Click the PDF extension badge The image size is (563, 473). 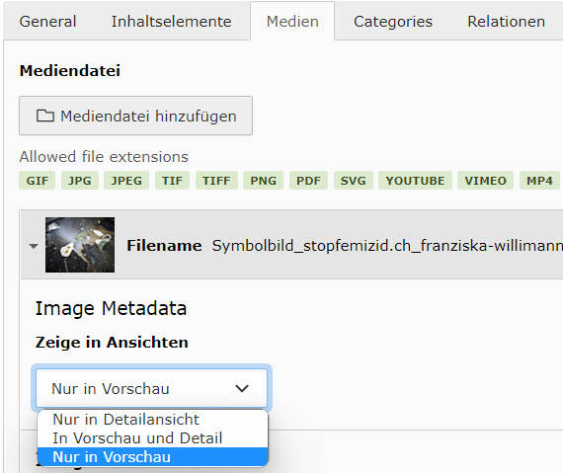coord(308,181)
